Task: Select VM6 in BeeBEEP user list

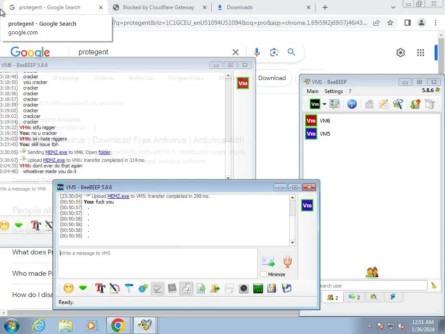Action: (372, 121)
